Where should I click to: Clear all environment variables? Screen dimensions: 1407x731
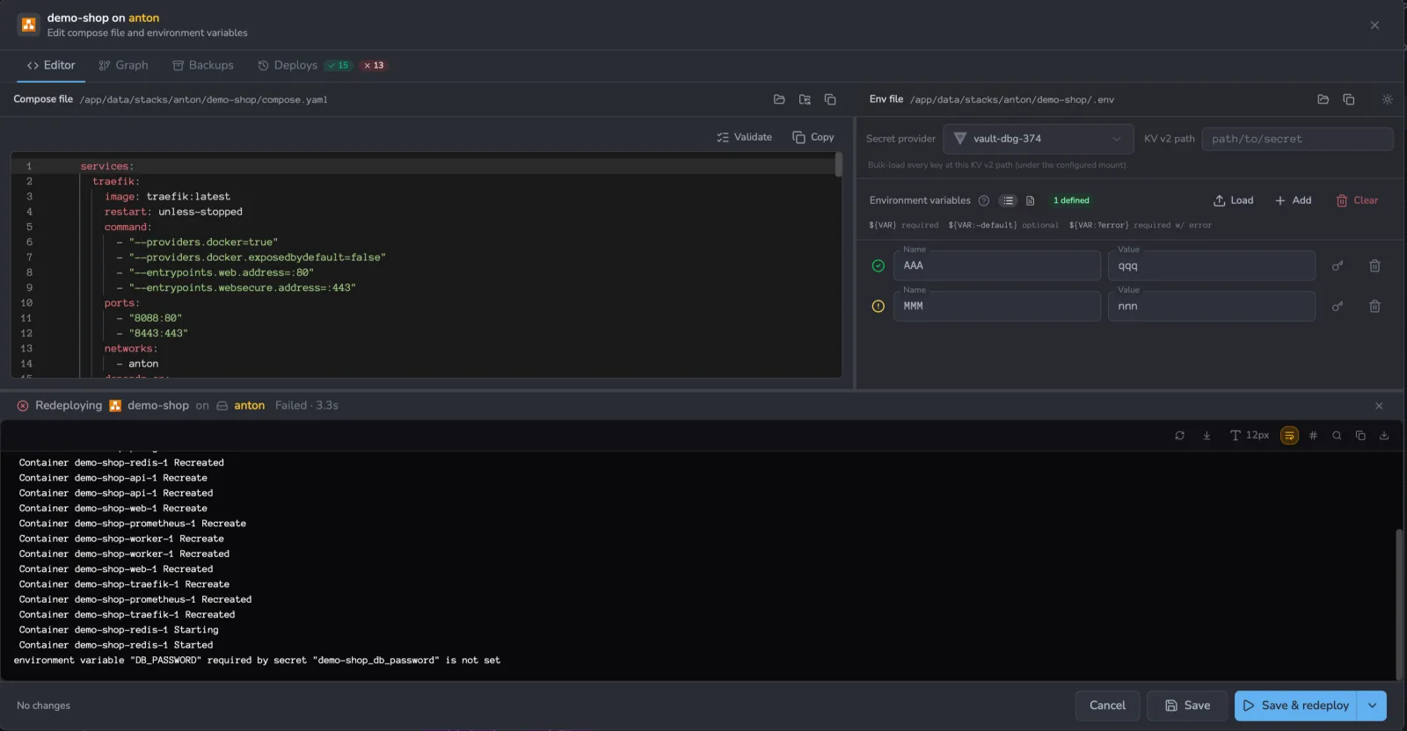[x=1357, y=200]
